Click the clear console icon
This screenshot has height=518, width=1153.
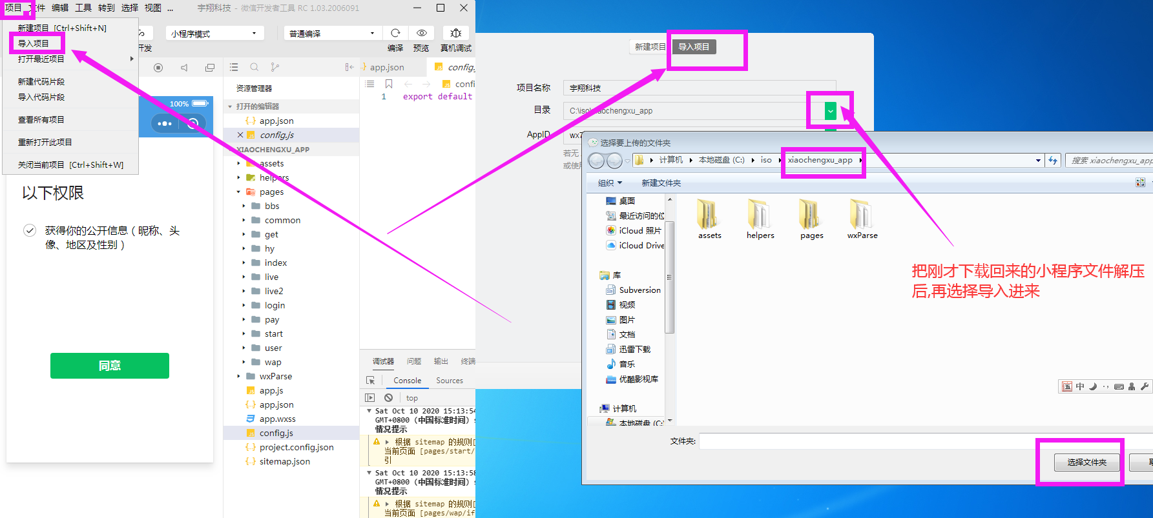[x=388, y=398]
